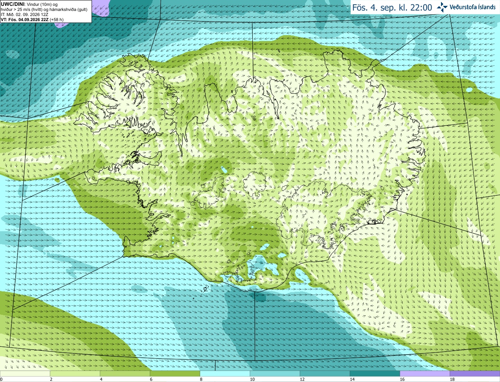Click the legend tick label 10
The height and width of the screenshot is (382, 500).
tap(252, 379)
